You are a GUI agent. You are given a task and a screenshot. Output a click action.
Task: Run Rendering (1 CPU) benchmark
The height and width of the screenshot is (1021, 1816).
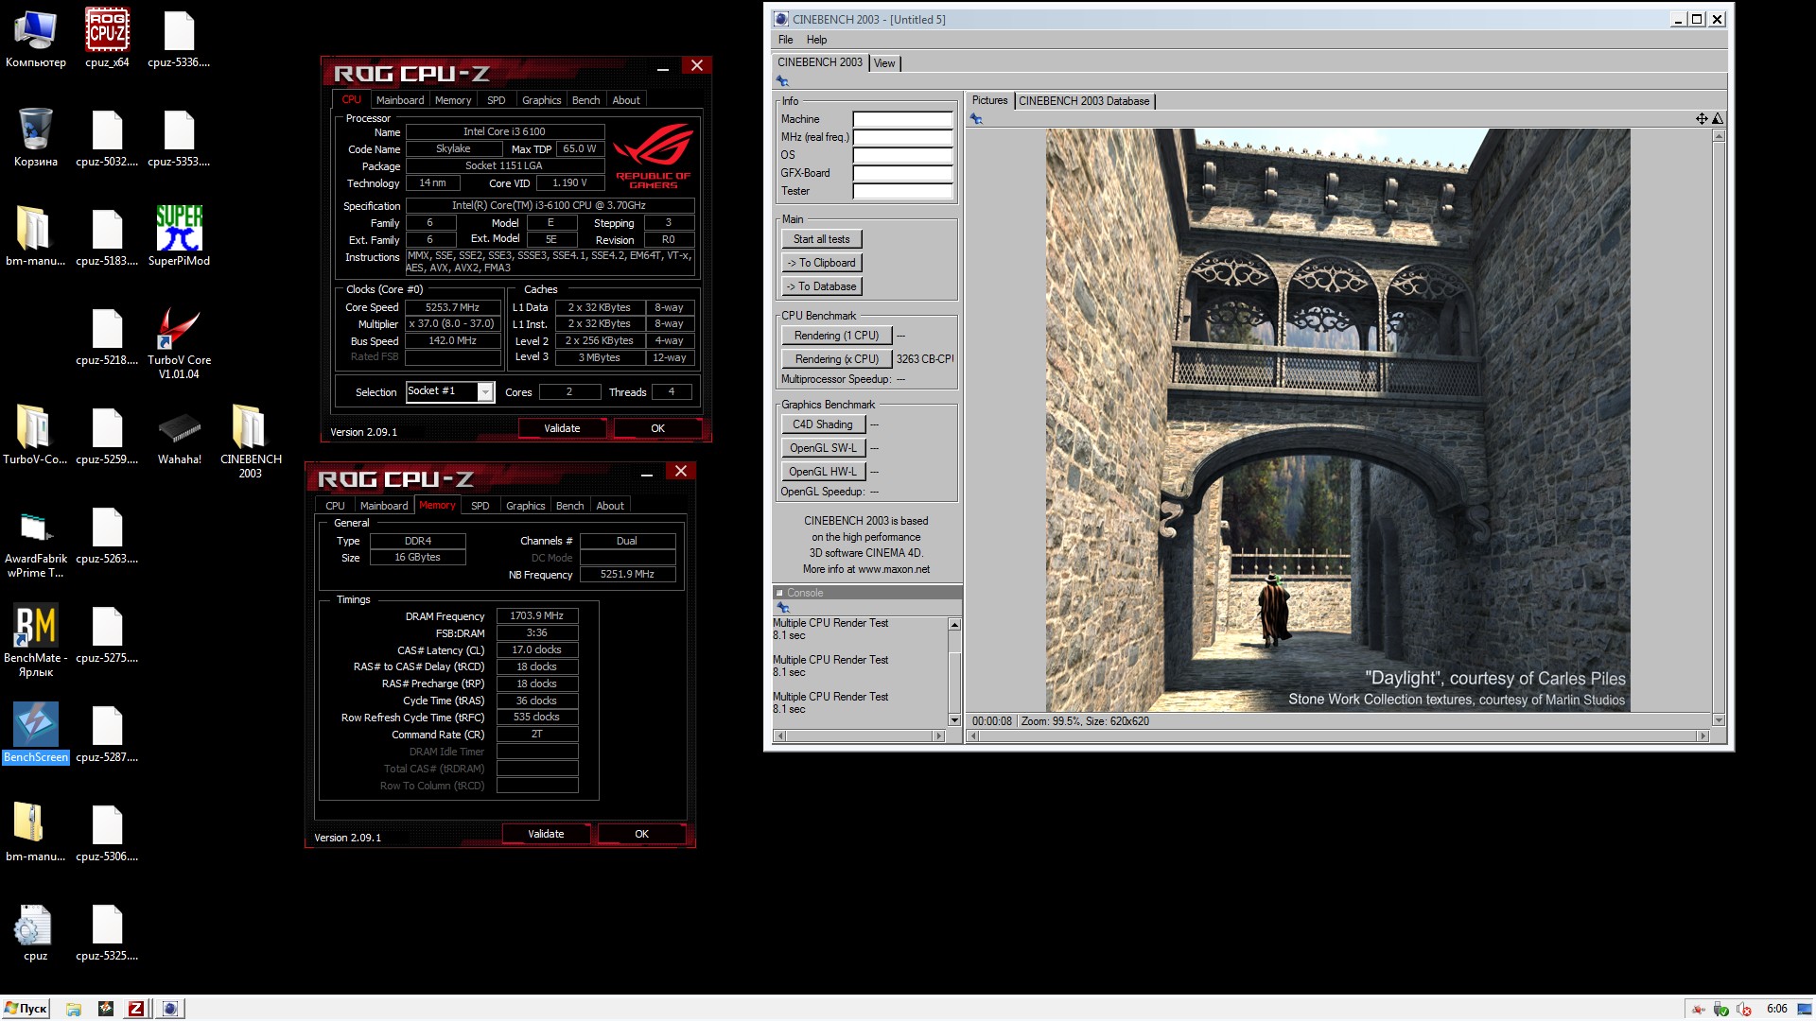(x=836, y=336)
